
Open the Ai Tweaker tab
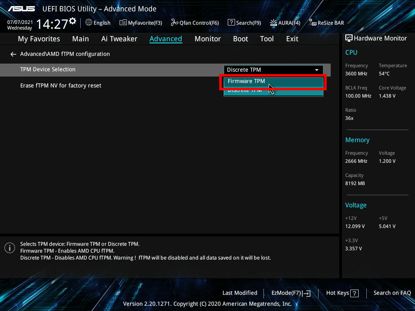[119, 39]
